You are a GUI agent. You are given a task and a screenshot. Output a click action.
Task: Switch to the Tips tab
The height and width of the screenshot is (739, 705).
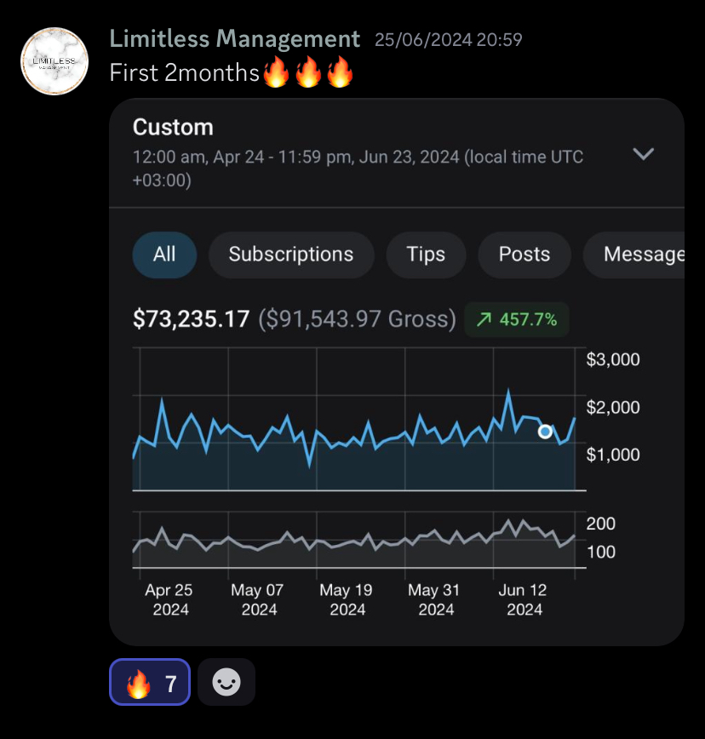pos(426,255)
